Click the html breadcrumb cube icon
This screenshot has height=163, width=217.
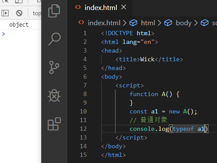click(133, 23)
